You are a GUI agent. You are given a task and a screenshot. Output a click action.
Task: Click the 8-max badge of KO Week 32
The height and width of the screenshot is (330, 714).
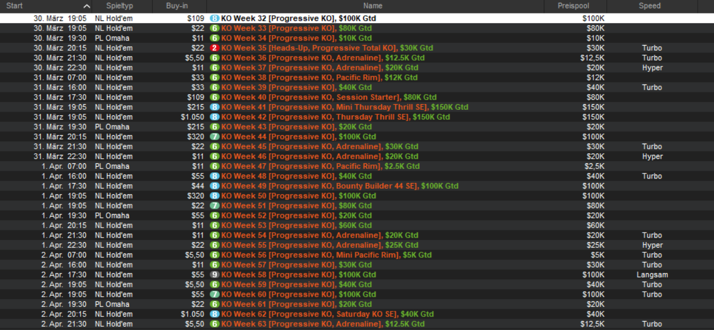(214, 19)
